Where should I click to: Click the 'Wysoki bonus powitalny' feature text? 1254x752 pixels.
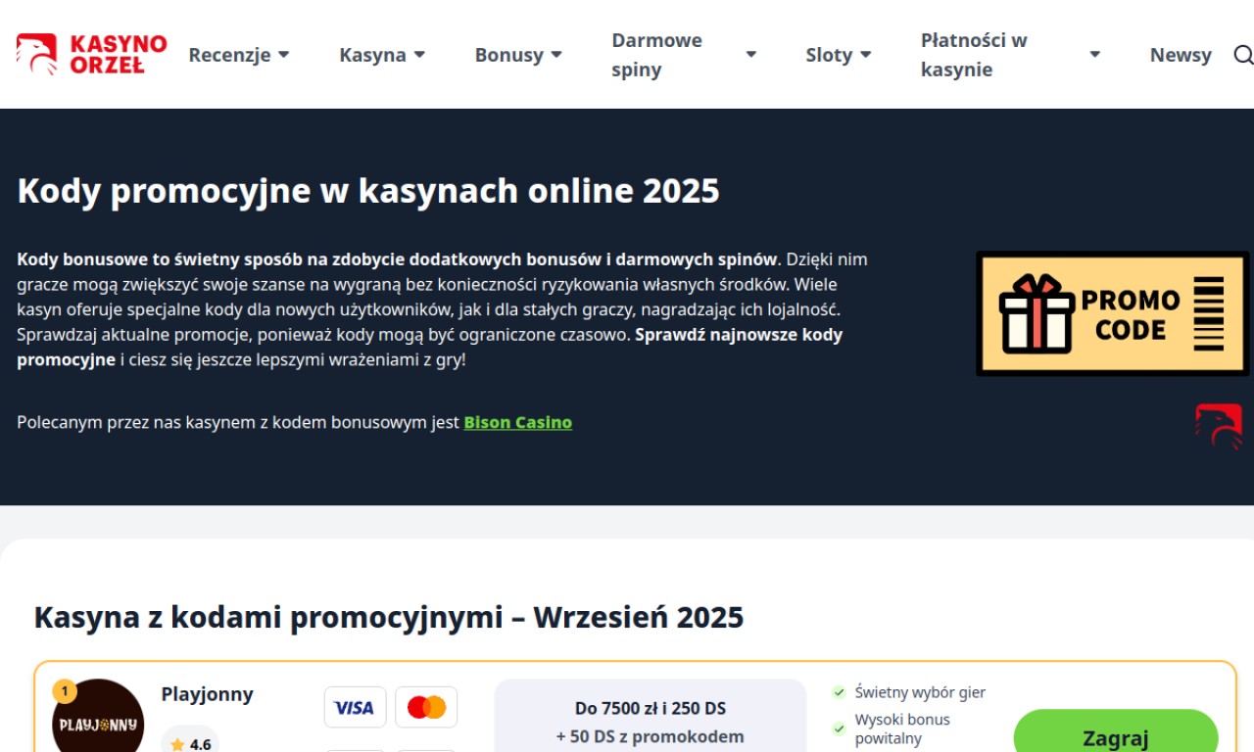(x=902, y=728)
